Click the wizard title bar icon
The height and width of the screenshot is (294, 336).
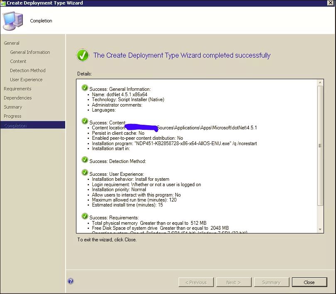3,3
